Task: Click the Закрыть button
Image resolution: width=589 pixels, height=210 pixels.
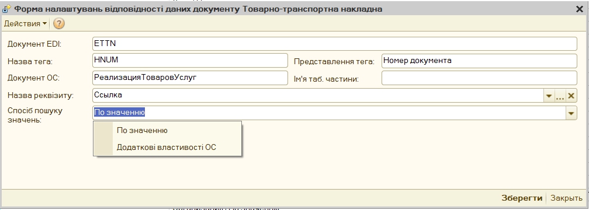Action: point(566,198)
